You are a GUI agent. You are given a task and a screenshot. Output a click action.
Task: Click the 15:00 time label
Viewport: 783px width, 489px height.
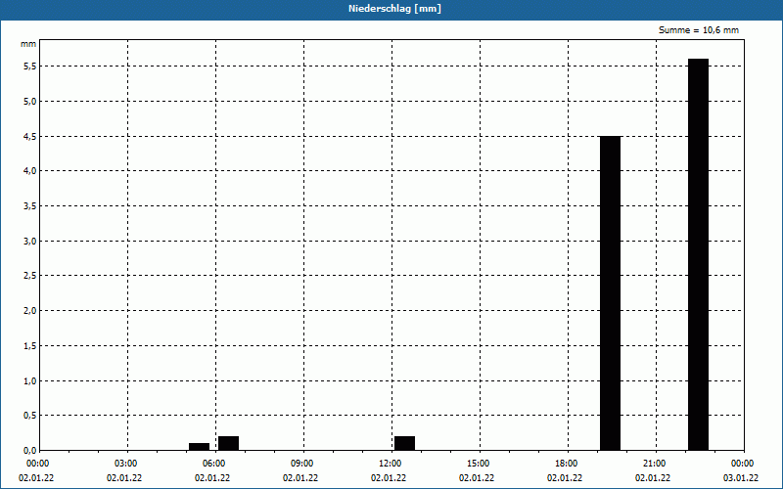coord(478,464)
